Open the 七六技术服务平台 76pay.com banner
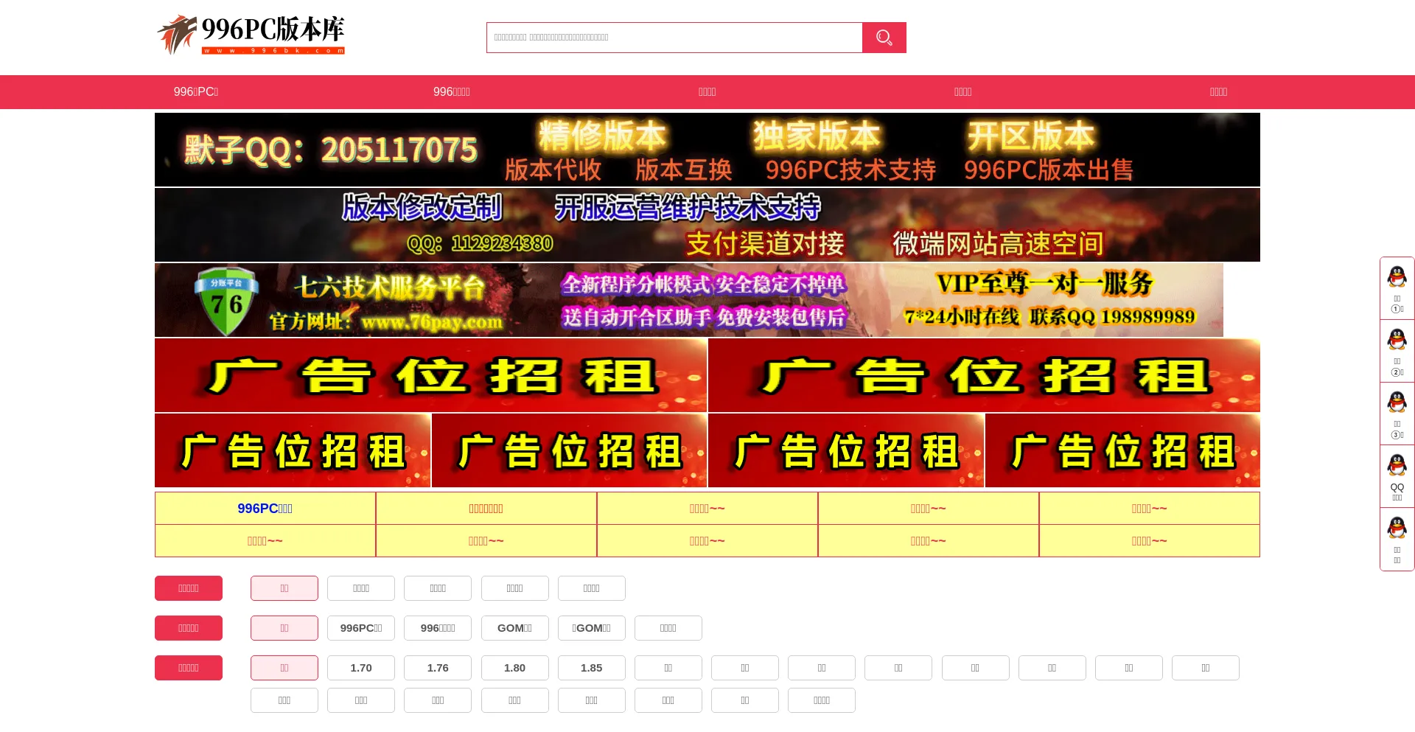The image size is (1415, 732). point(689,300)
